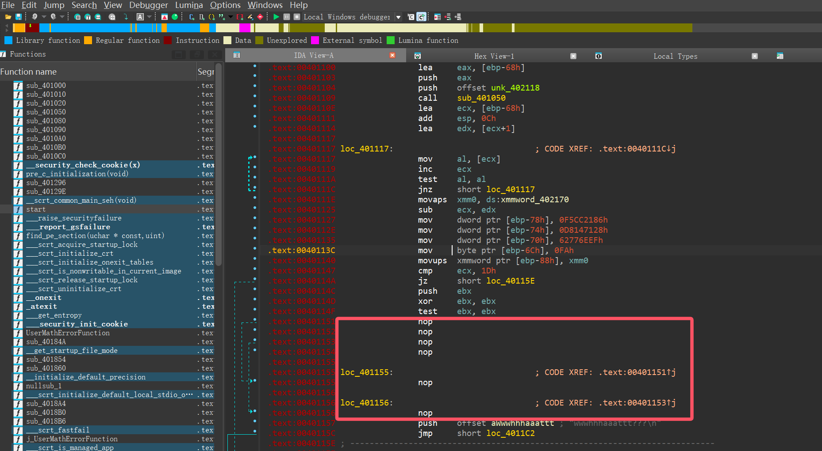Viewport: 822px width, 451px height.
Task: Select the start function in list
Action: 36,209
